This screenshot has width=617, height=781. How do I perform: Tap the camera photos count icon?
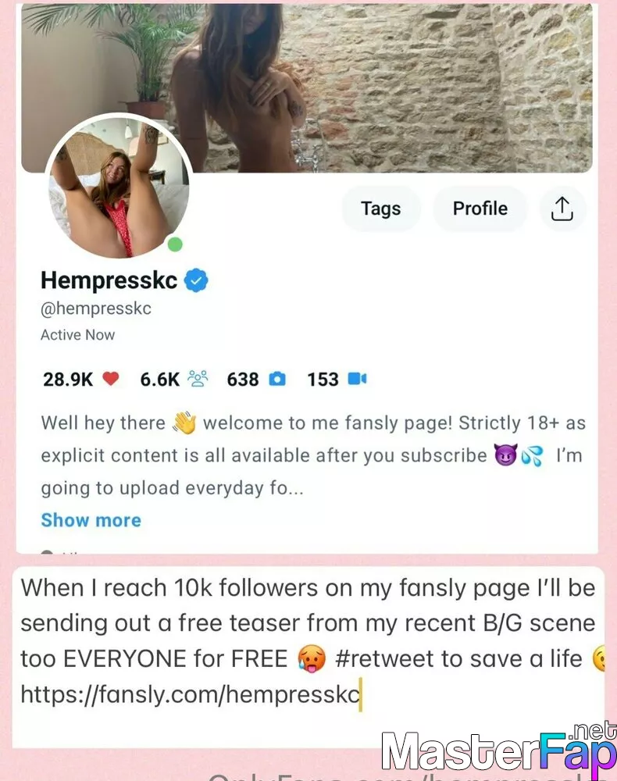point(277,379)
